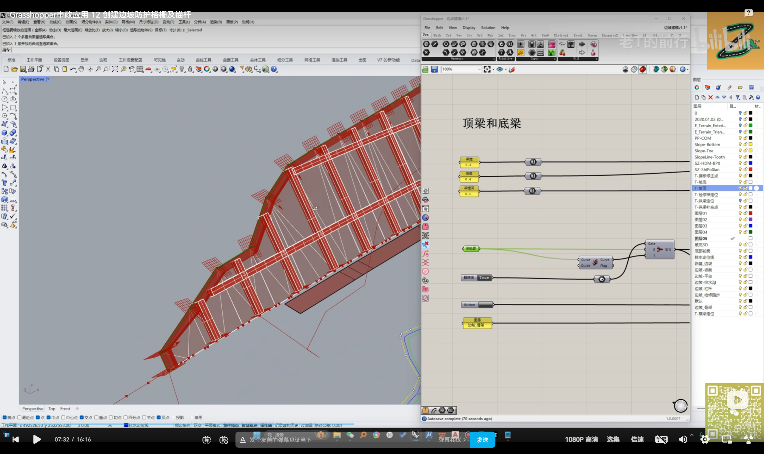
Task: Enable shaded preview red cylinder icon
Action: pos(643,70)
